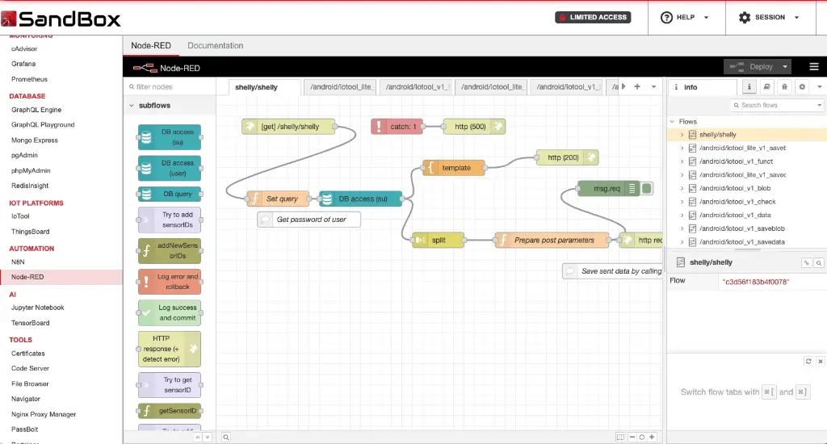827x444 pixels.
Task: Open ThingsBoard from the sidebar
Action: (30, 232)
